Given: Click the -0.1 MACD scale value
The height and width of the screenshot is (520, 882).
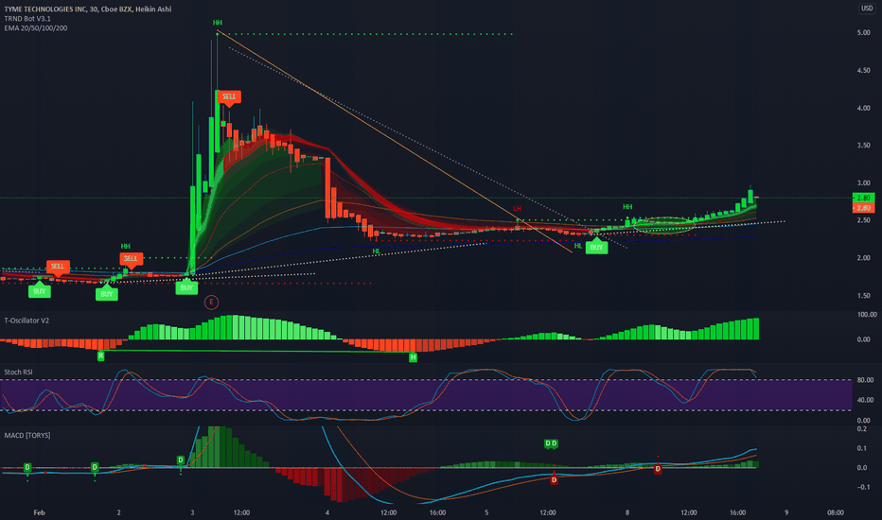Looking at the screenshot, I should tap(862, 488).
